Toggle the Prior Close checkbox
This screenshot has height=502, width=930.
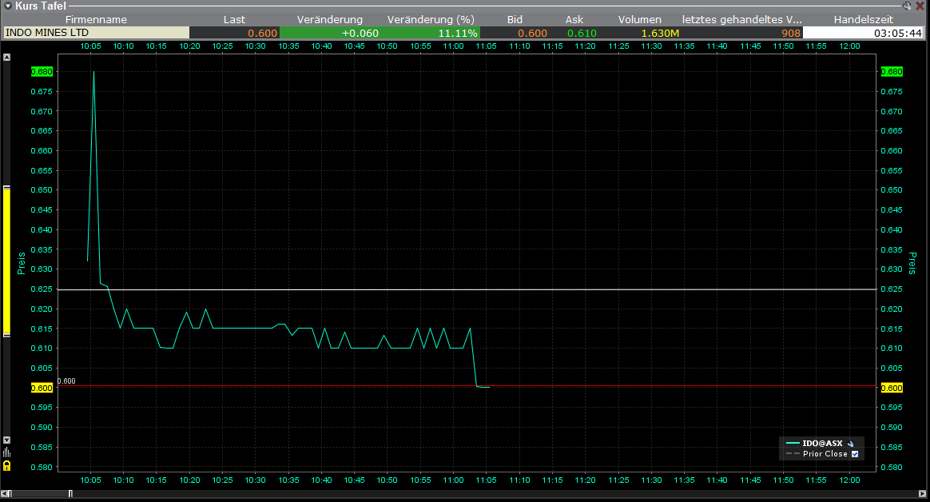[x=855, y=454]
